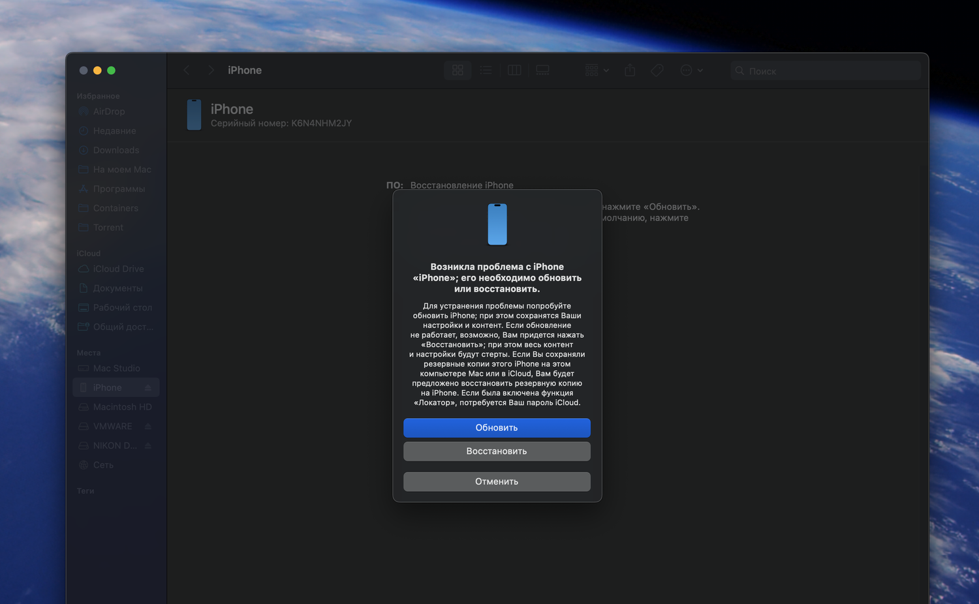Viewport: 979px width, 604px height.
Task: Click the iPhone icon in the dialog
Action: pyautogui.click(x=497, y=224)
